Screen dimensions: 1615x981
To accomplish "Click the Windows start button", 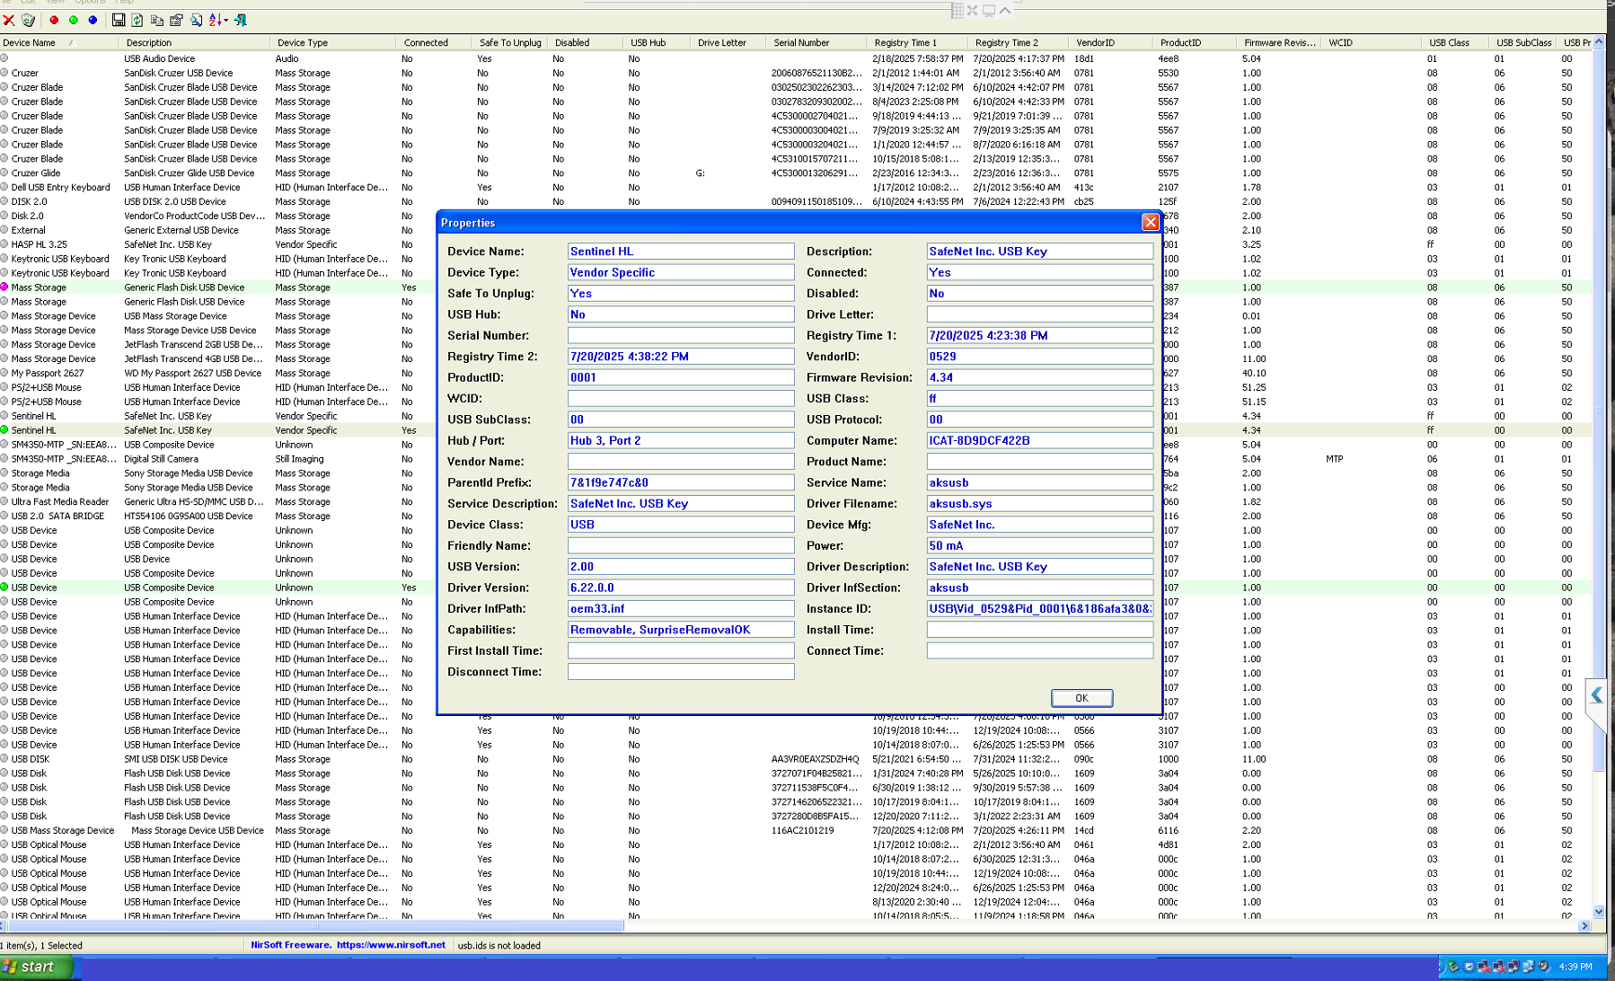I will tap(36, 967).
